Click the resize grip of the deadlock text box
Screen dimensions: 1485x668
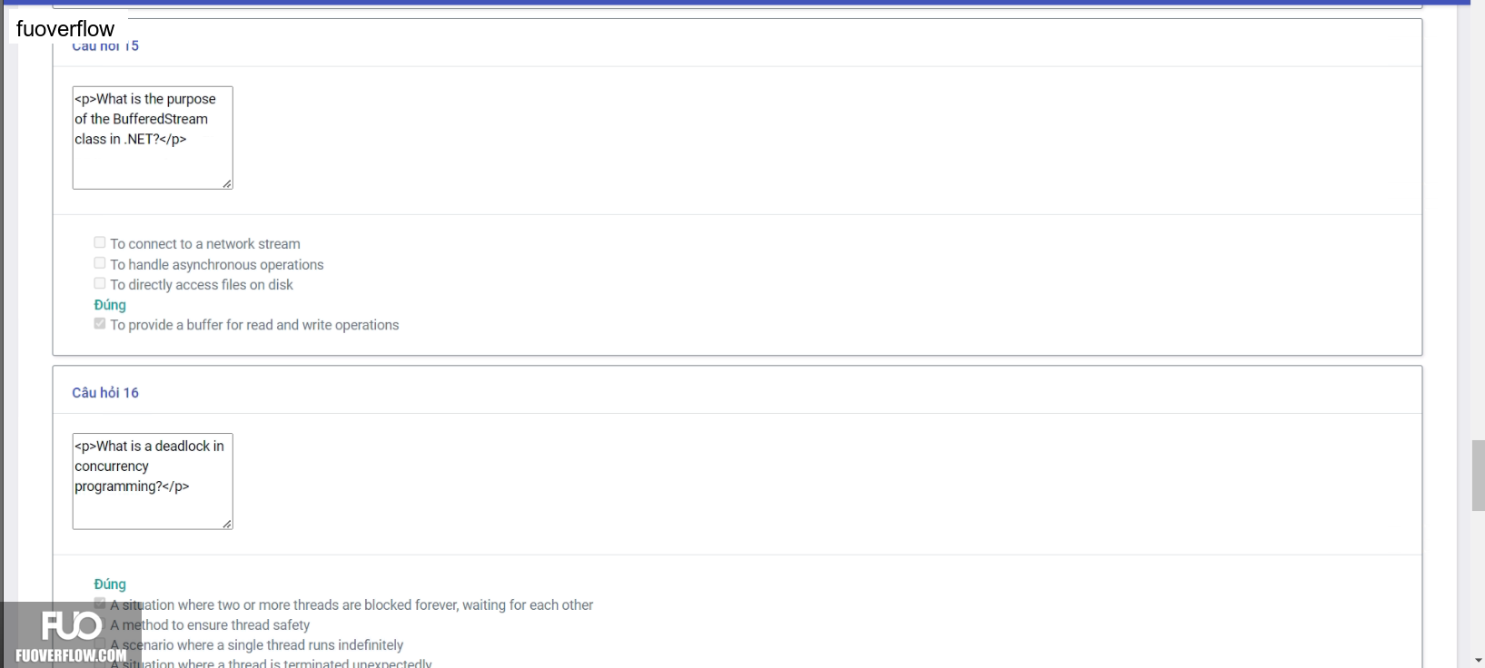tap(227, 524)
